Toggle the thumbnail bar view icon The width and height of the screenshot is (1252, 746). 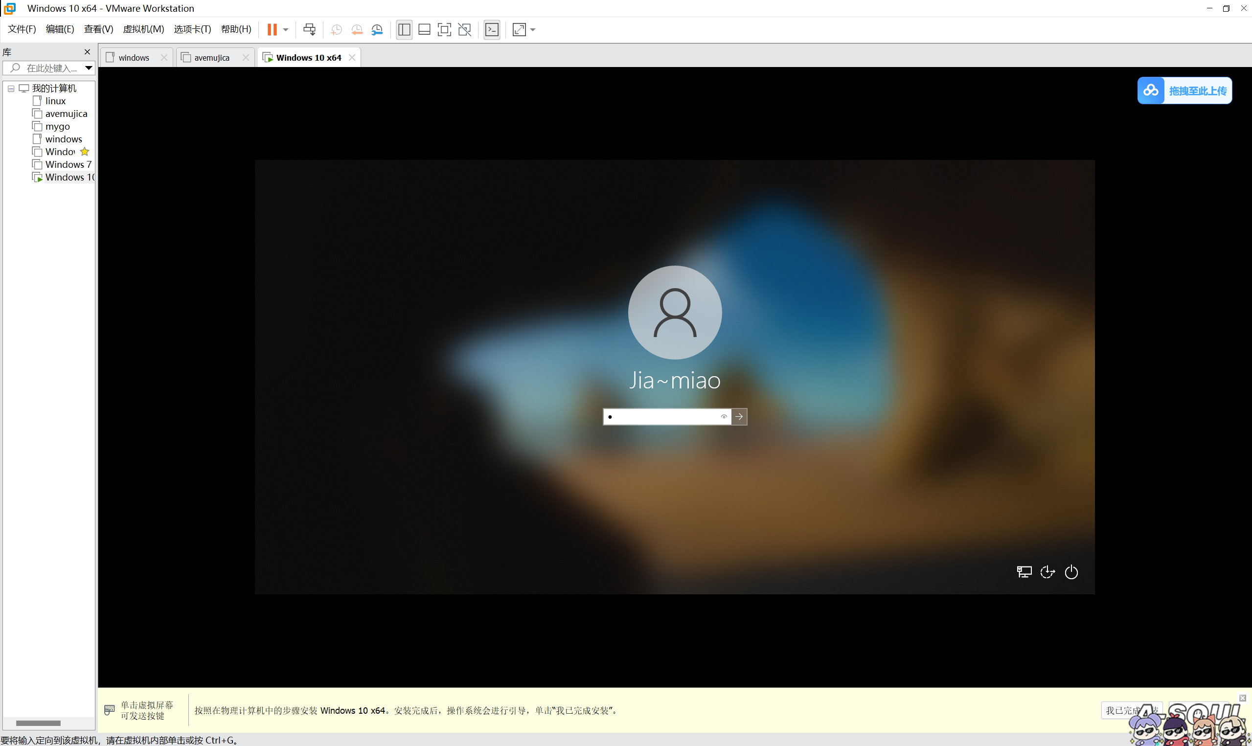pyautogui.click(x=424, y=30)
